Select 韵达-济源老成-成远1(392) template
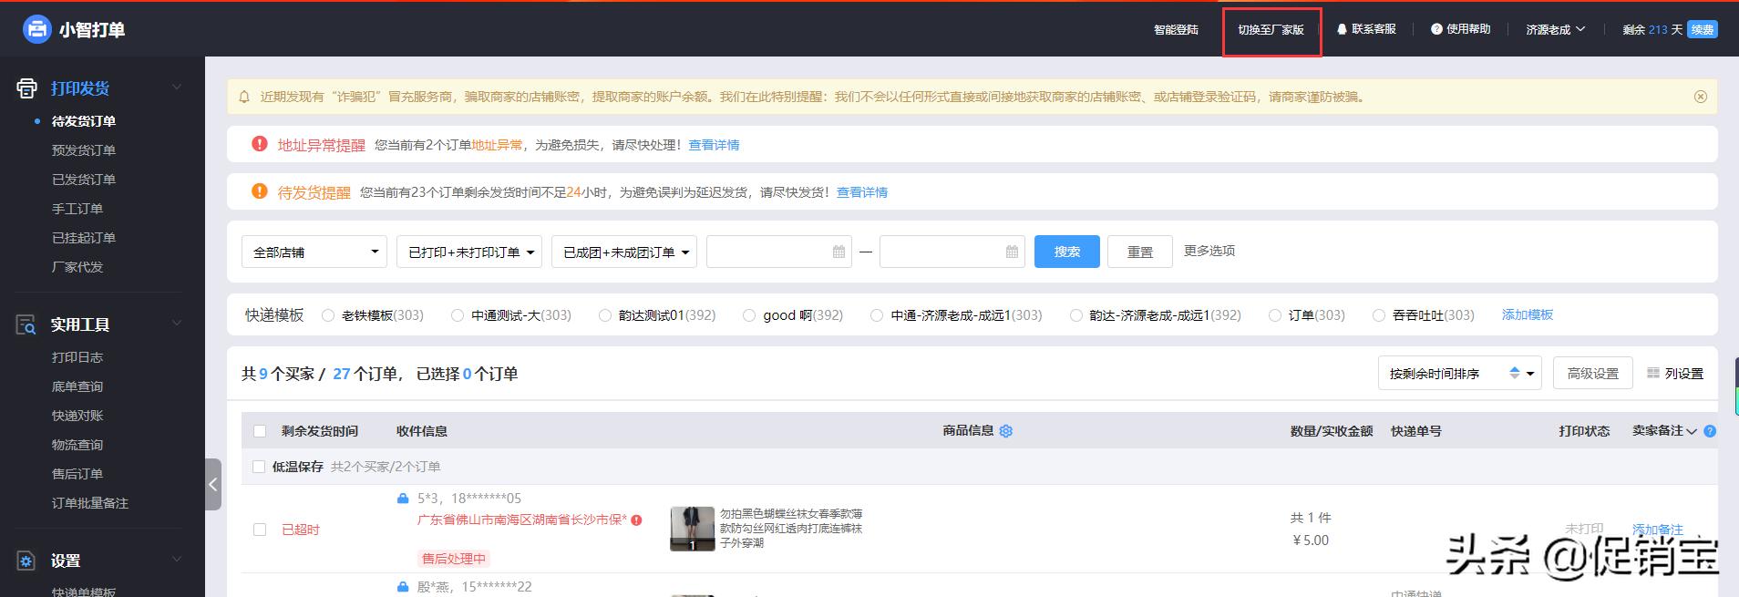Viewport: 1739px width, 597px height. (x=1076, y=315)
